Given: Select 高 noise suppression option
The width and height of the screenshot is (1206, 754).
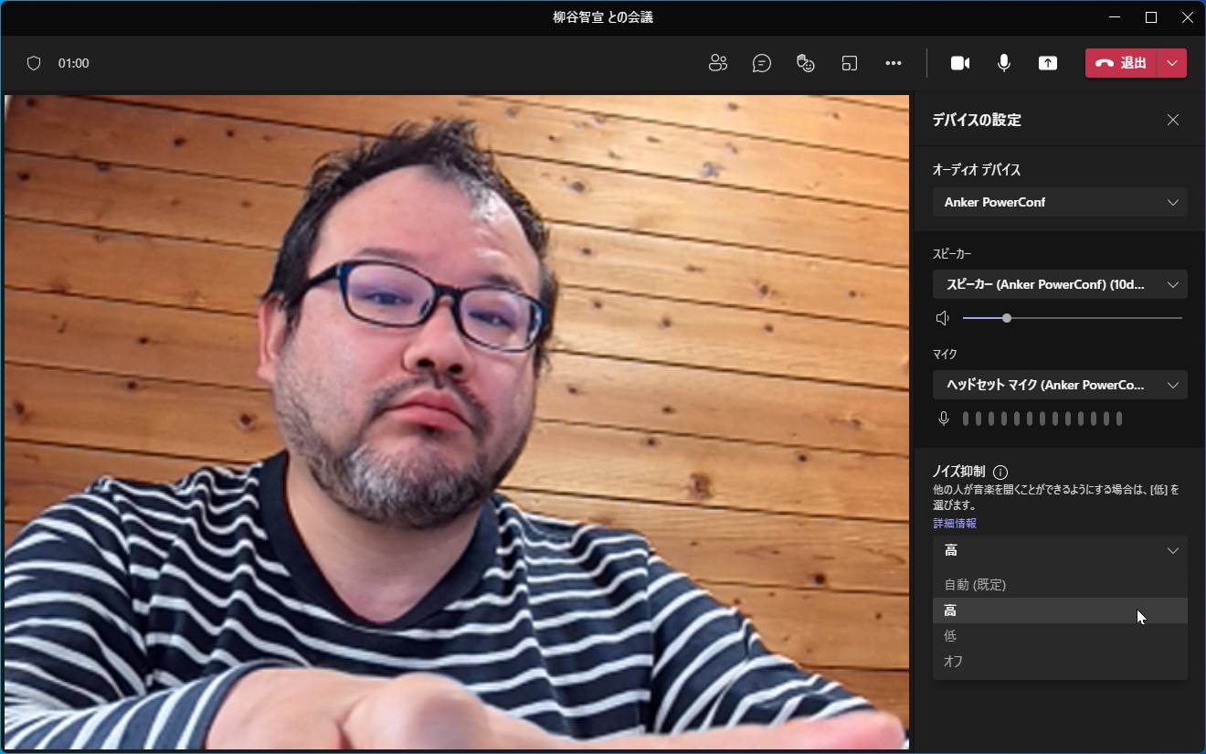Looking at the screenshot, I should pyautogui.click(x=1060, y=611).
